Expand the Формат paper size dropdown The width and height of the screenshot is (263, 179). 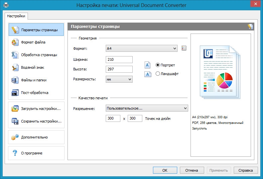click(142, 48)
